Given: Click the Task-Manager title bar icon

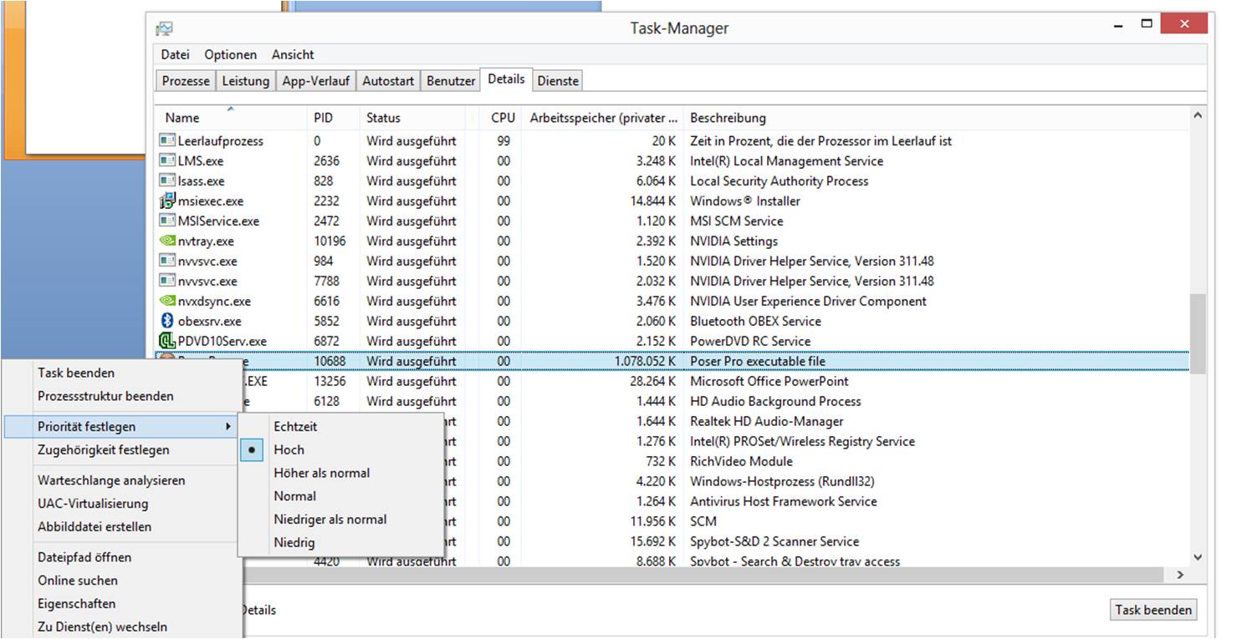Looking at the screenshot, I should (x=164, y=28).
